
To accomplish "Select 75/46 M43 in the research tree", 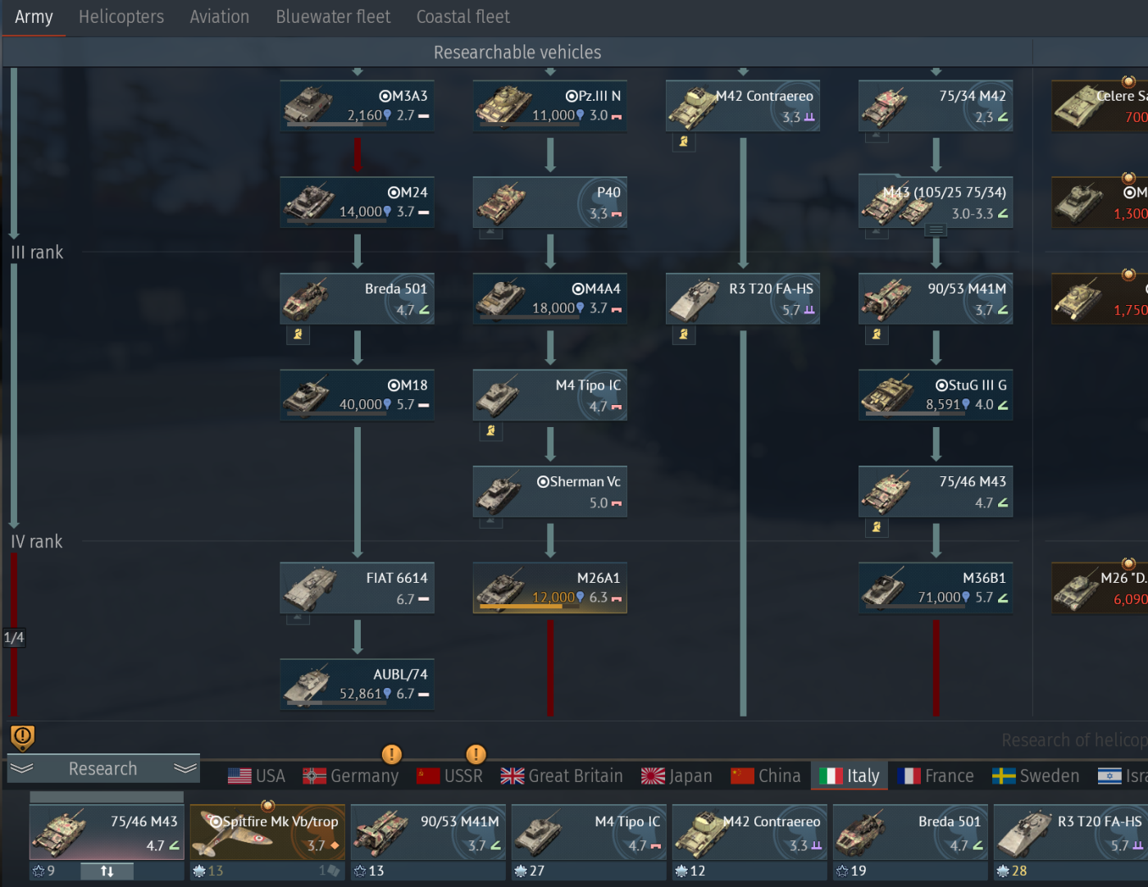I will (x=936, y=492).
